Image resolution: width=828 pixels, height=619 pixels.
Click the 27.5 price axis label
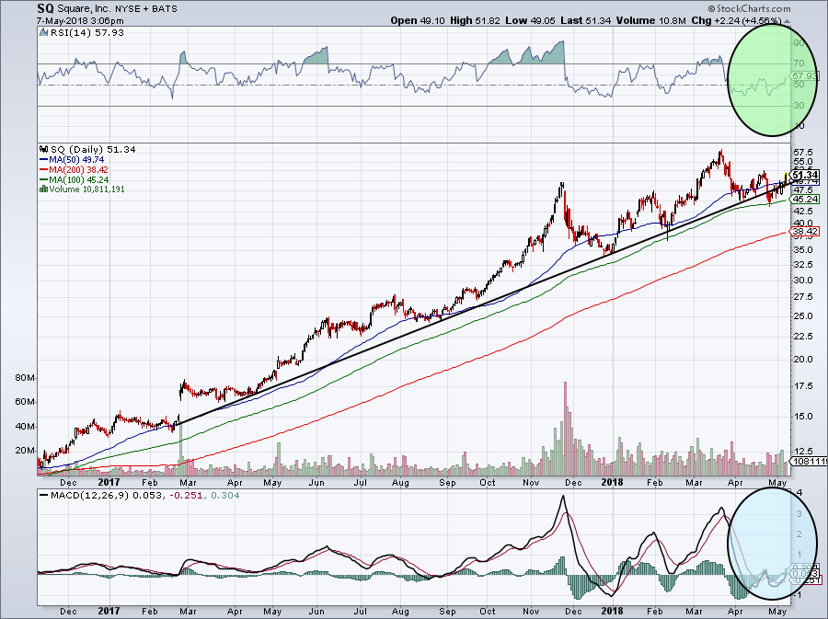click(802, 297)
